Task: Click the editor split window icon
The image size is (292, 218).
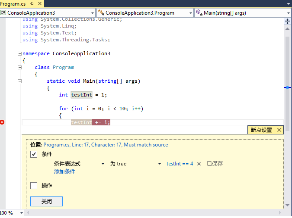Action: [287, 22]
